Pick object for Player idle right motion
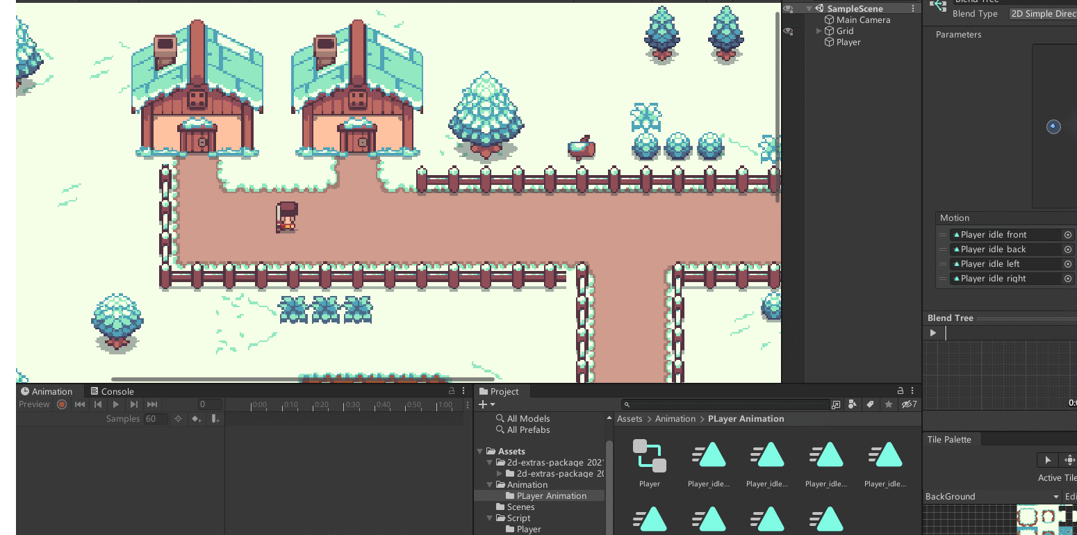The width and height of the screenshot is (1077, 535). pos(1068,279)
